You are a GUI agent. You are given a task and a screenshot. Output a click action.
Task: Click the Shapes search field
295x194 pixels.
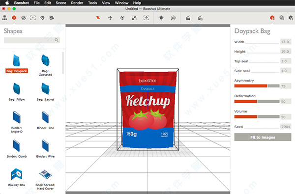click(32, 40)
